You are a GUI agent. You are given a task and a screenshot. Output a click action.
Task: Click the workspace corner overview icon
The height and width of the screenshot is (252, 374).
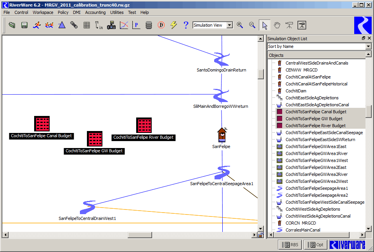coord(261,235)
